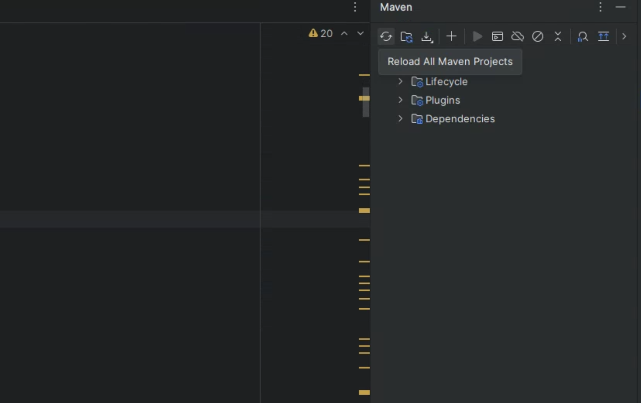Hide the Maven tool window

(620, 7)
